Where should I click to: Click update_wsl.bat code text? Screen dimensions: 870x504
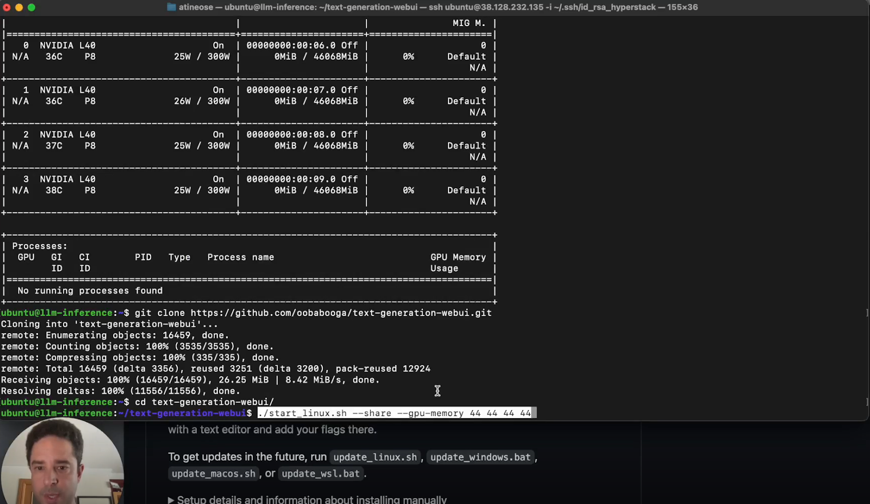[x=321, y=474]
